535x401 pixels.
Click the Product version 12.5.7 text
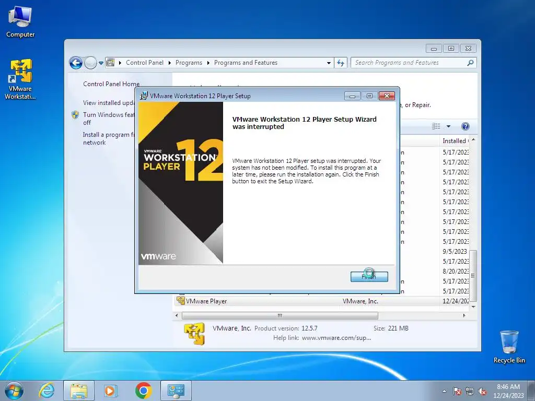(286, 328)
